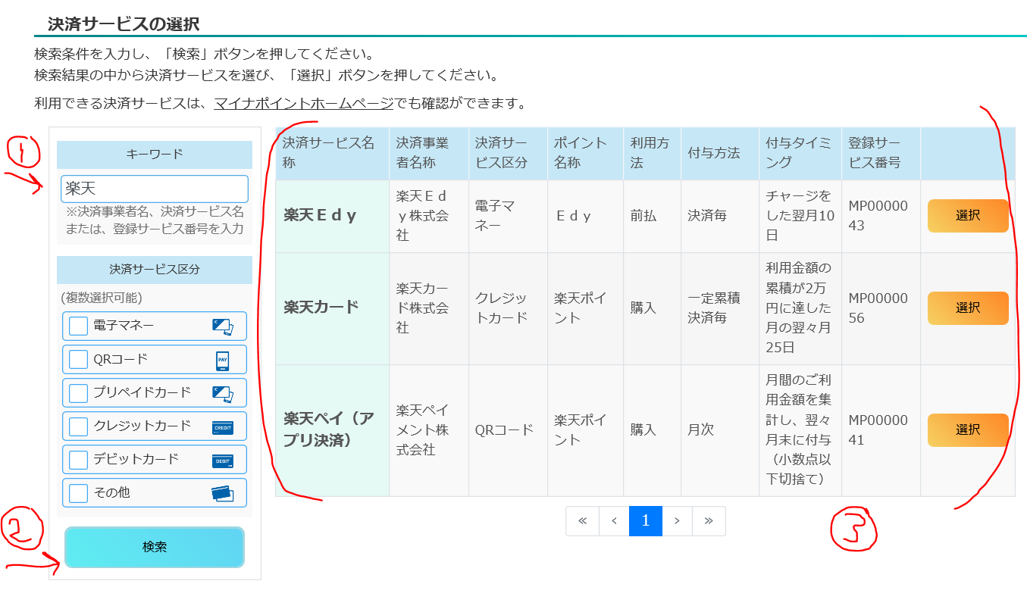Check the その他 checkbox
The width and height of the screenshot is (1027, 609).
coord(79,493)
